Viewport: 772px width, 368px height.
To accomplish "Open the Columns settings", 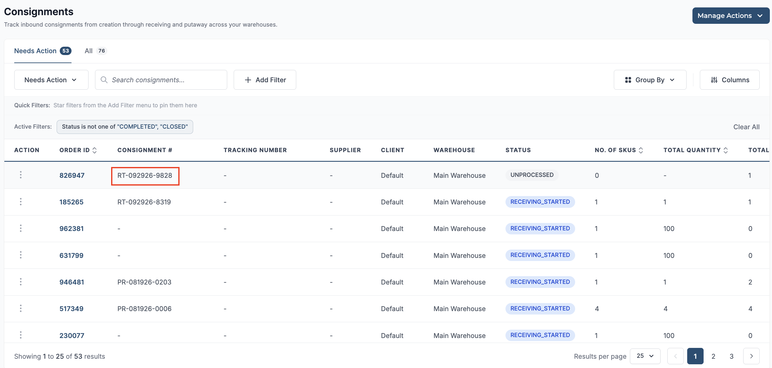I will pos(730,80).
